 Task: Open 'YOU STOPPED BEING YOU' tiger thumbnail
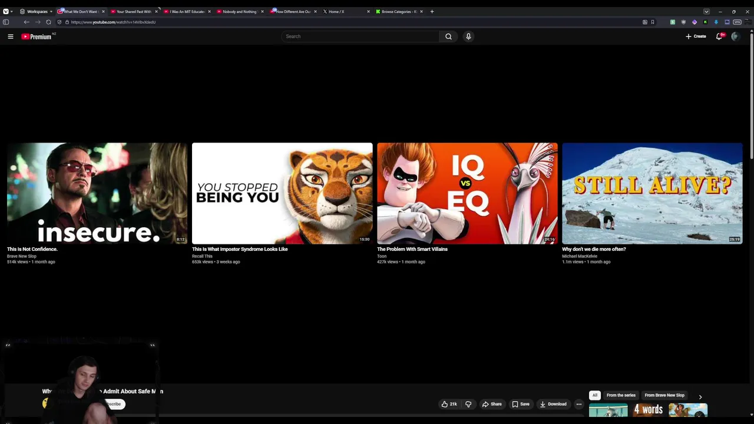[282, 193]
